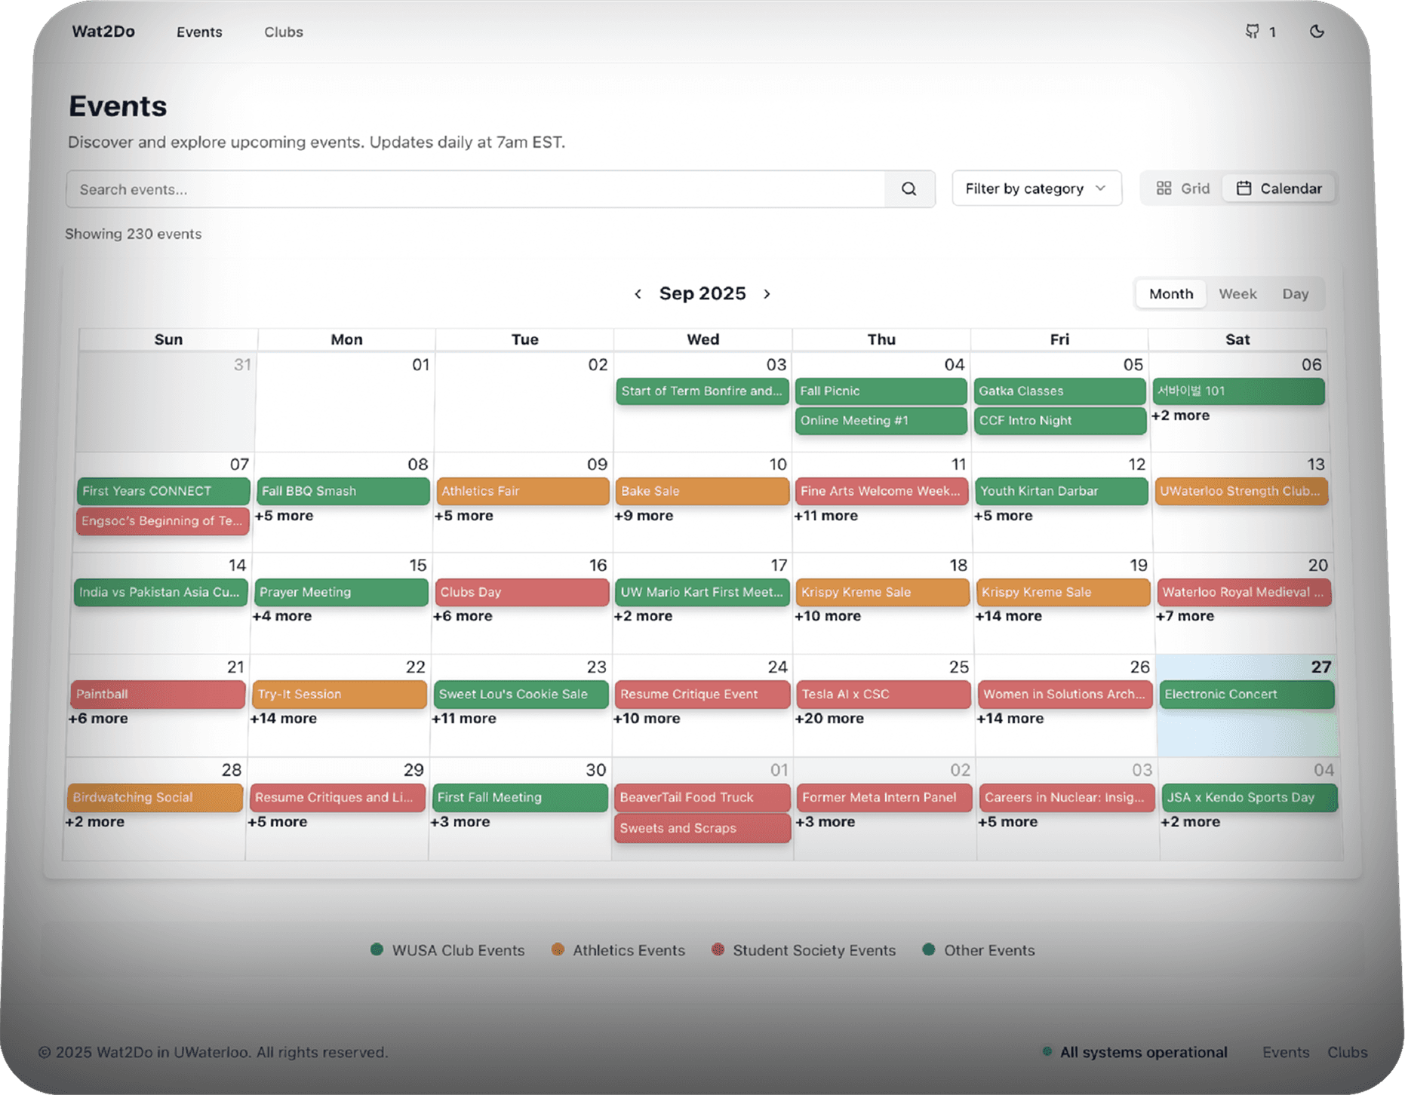The width and height of the screenshot is (1405, 1095).
Task: Open the Fall Picnic event on September 4
Action: click(x=880, y=391)
